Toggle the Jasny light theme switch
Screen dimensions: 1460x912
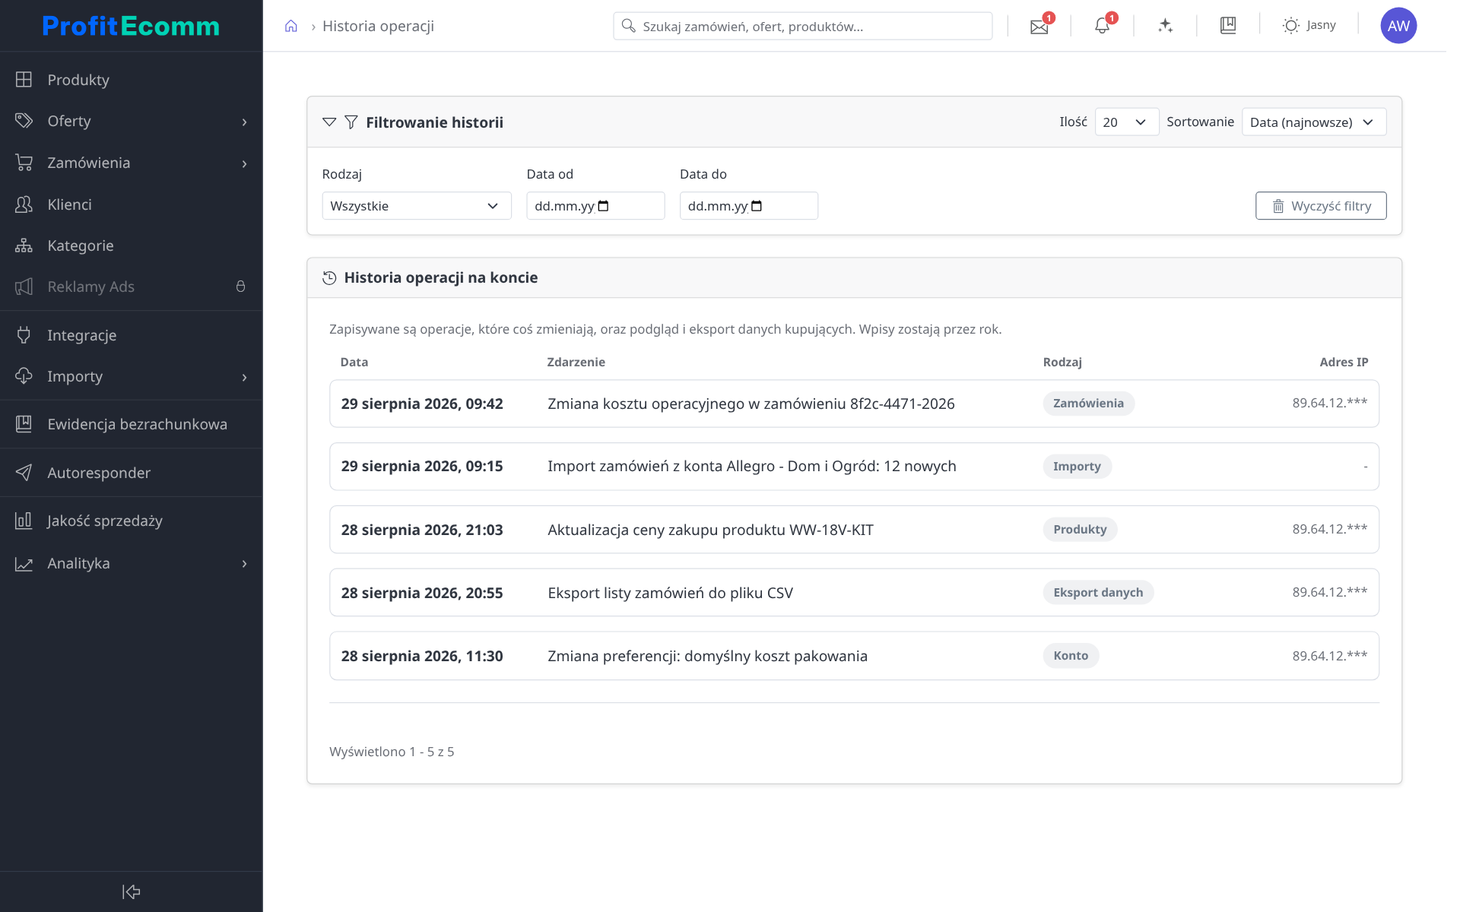(1309, 26)
